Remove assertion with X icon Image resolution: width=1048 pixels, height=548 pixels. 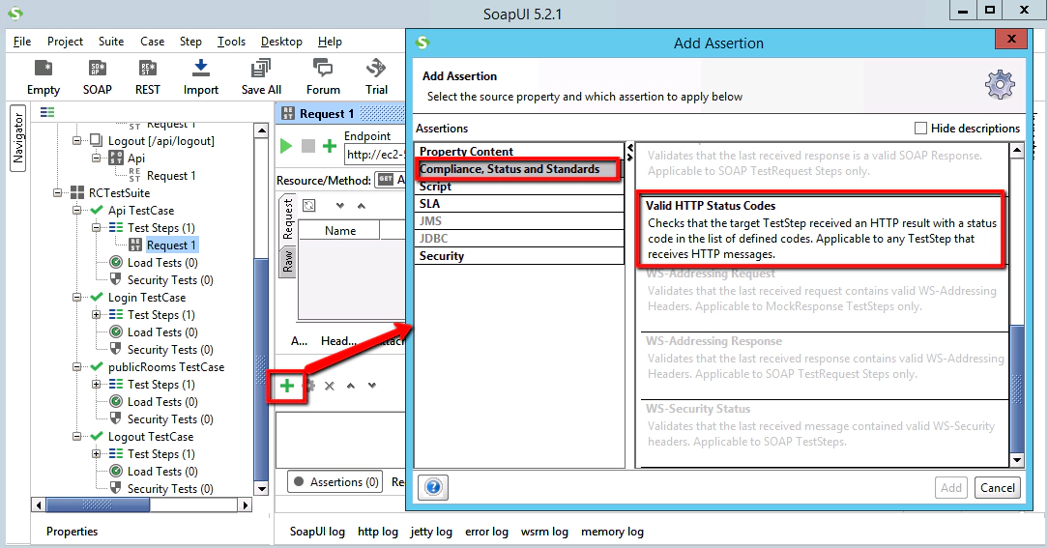(329, 386)
